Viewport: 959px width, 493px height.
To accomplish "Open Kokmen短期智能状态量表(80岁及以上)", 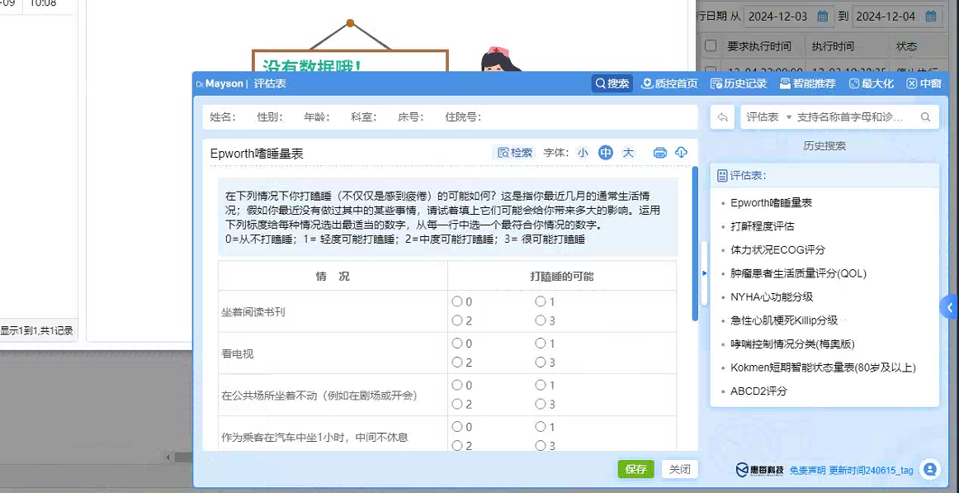I will pyautogui.click(x=823, y=367).
